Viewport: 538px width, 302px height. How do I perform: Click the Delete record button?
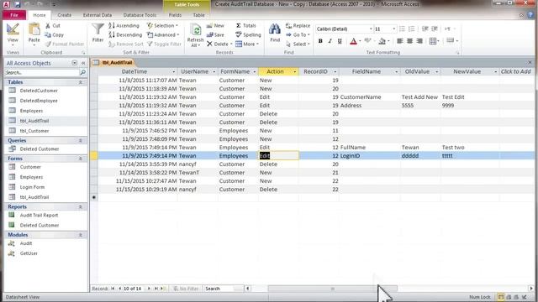click(219, 44)
